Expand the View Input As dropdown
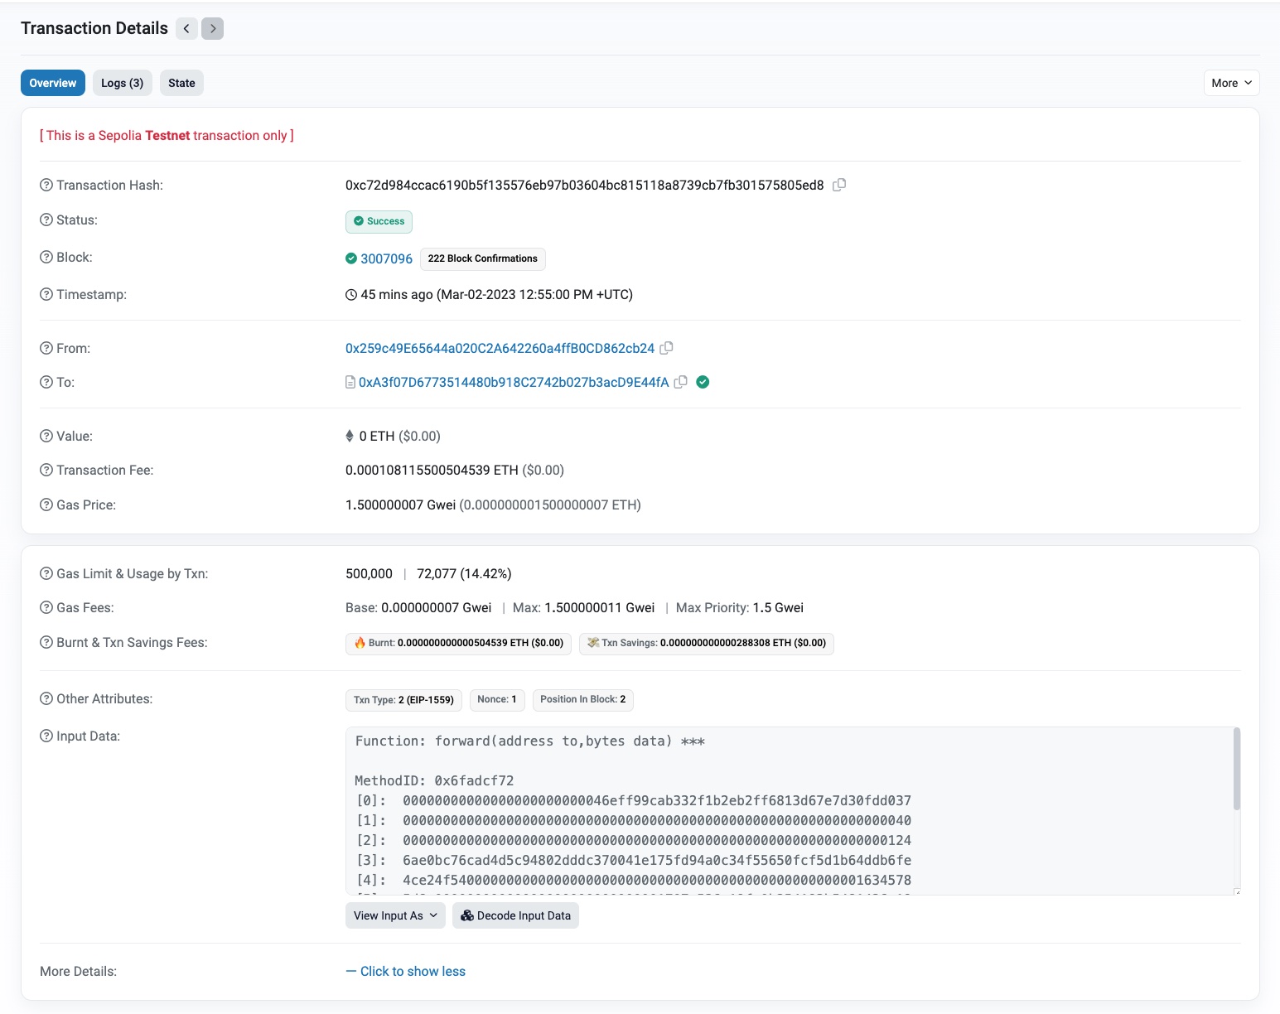This screenshot has height=1014, width=1280. click(x=395, y=915)
